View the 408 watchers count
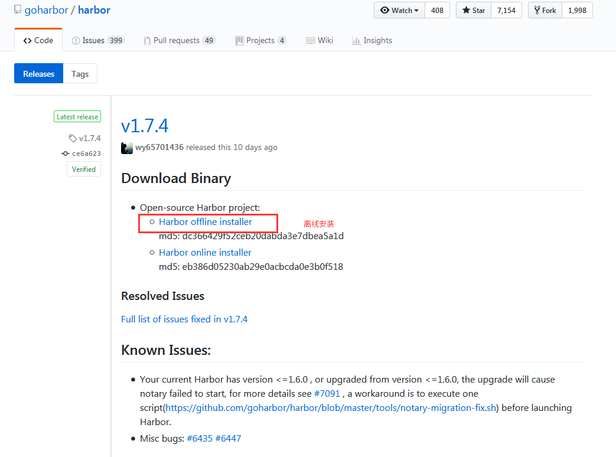The width and height of the screenshot is (616, 457). 437,11
